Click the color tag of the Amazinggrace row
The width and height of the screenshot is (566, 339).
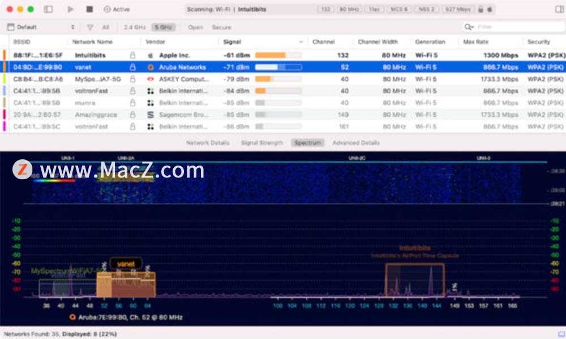click(x=5, y=115)
